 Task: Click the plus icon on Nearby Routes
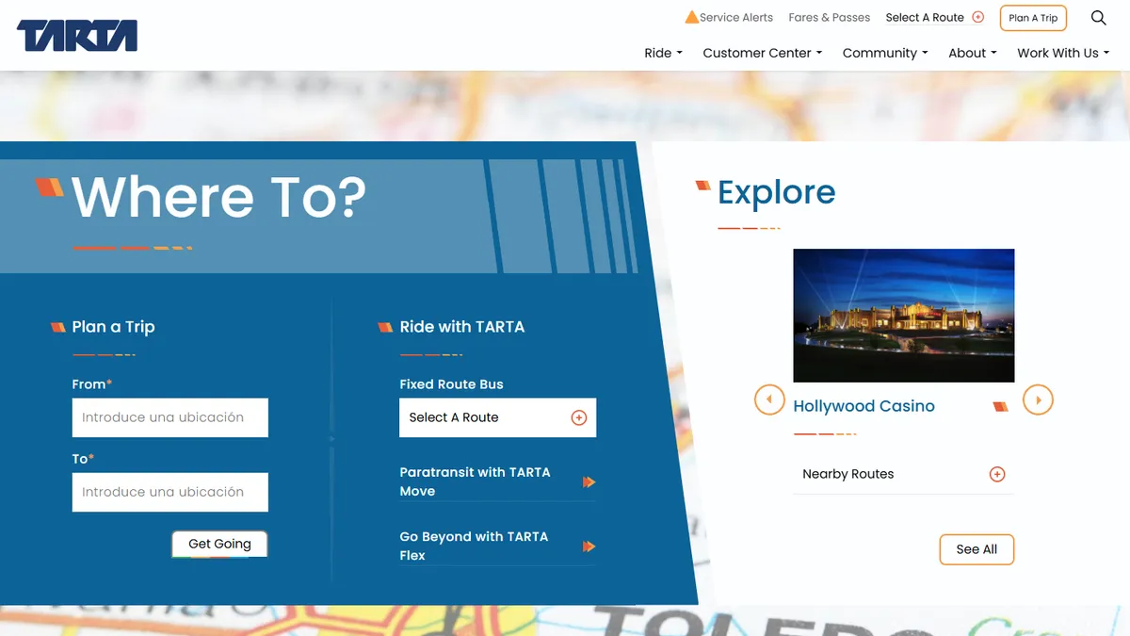(x=997, y=474)
